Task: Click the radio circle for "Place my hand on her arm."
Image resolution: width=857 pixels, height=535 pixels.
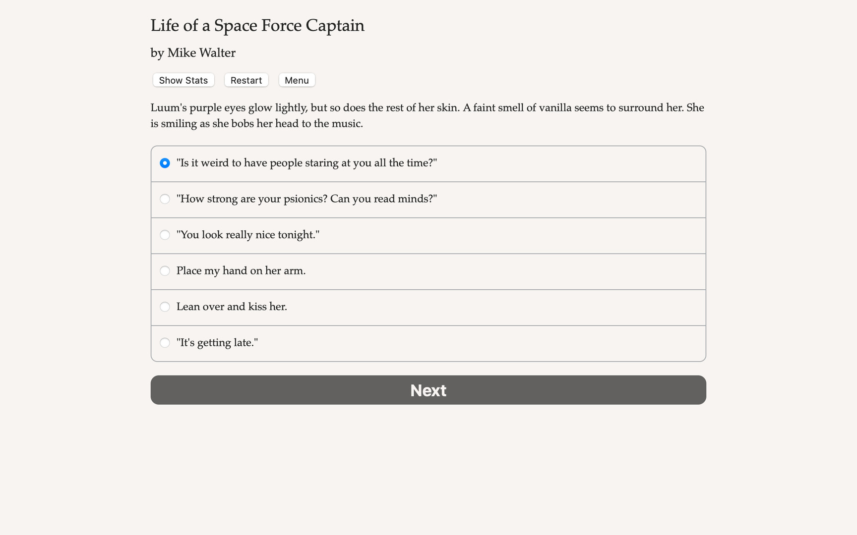Action: (165, 271)
